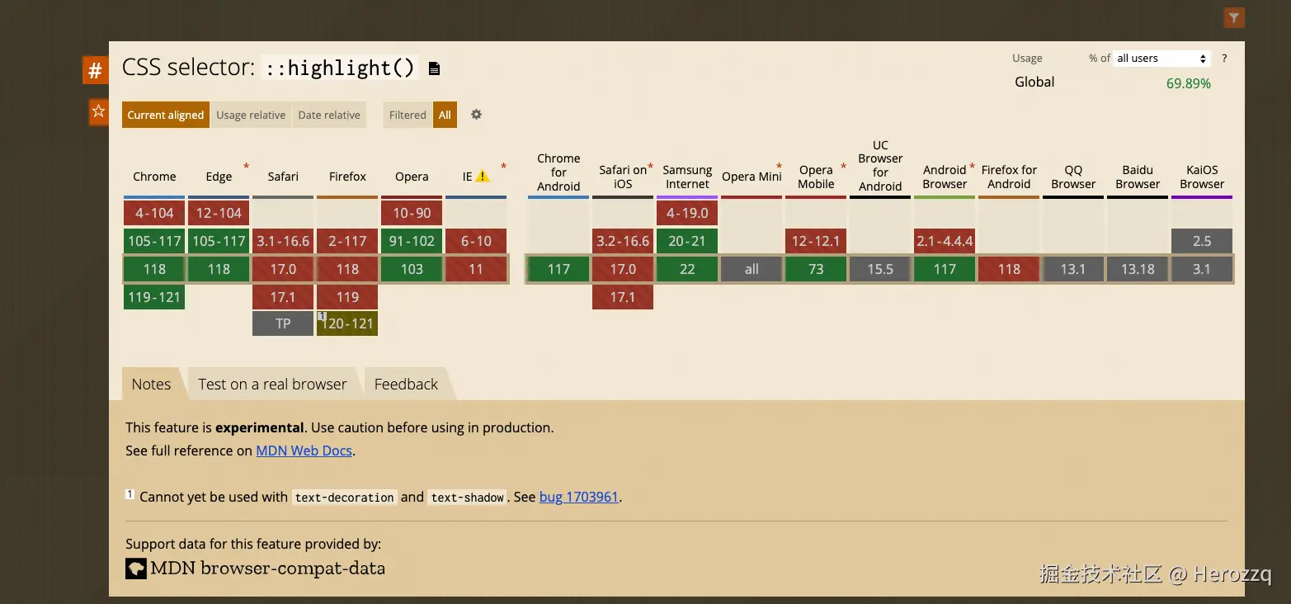Viewport: 1291px width, 604px height.
Task: Select Safari on iOS 3.2-16.6 cell
Action: click(x=623, y=241)
